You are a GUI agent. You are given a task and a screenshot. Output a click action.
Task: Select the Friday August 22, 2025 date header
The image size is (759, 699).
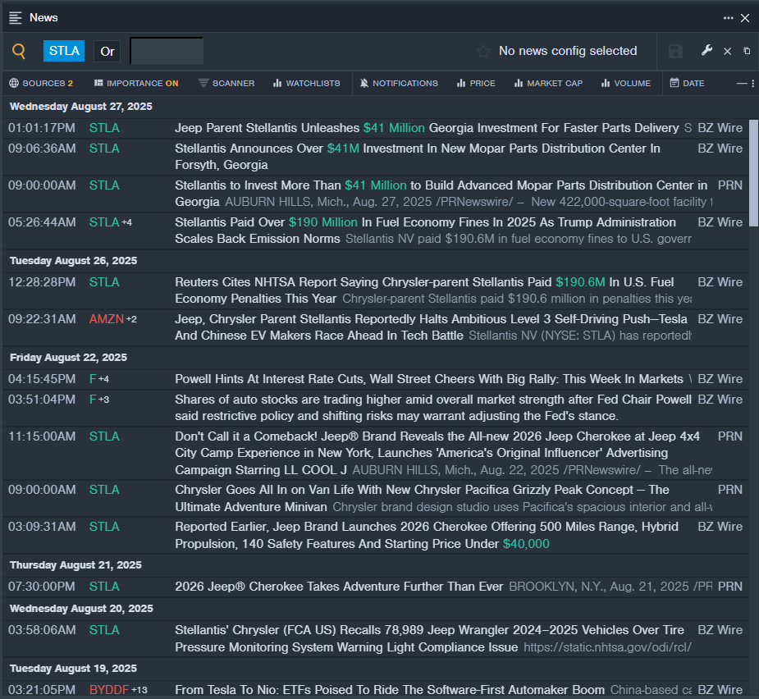click(x=68, y=358)
